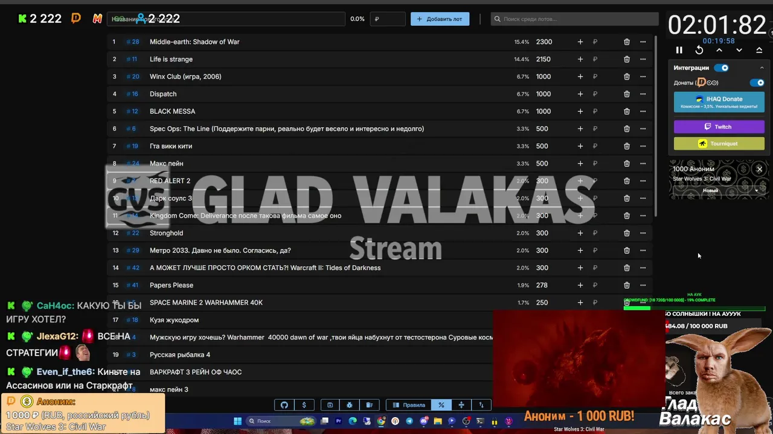The width and height of the screenshot is (773, 434).
Task: Focus the ruble amount input field
Action: tap(388, 19)
